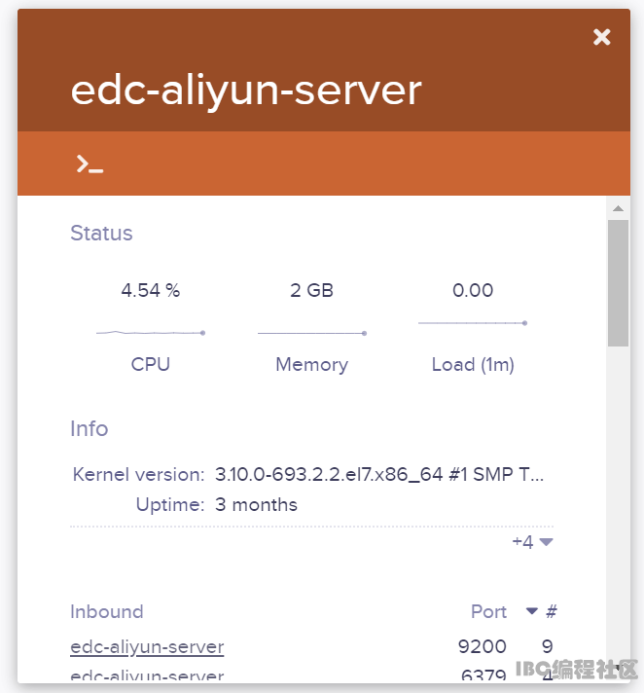Toggle the sort arrow beside Port
Image resolution: width=644 pixels, height=693 pixels.
pyautogui.click(x=532, y=611)
